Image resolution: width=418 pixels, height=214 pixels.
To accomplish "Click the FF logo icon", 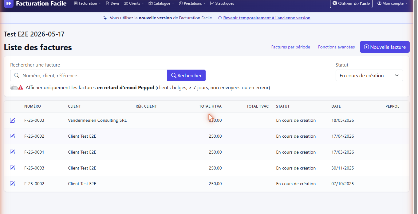I will [x=9, y=4].
